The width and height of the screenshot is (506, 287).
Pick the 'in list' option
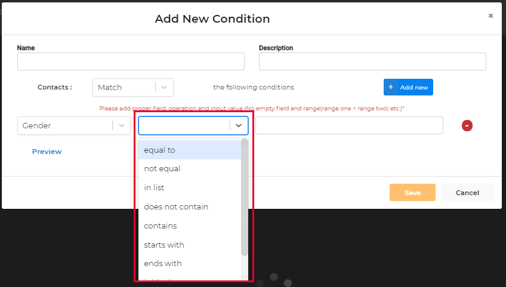pos(189,187)
